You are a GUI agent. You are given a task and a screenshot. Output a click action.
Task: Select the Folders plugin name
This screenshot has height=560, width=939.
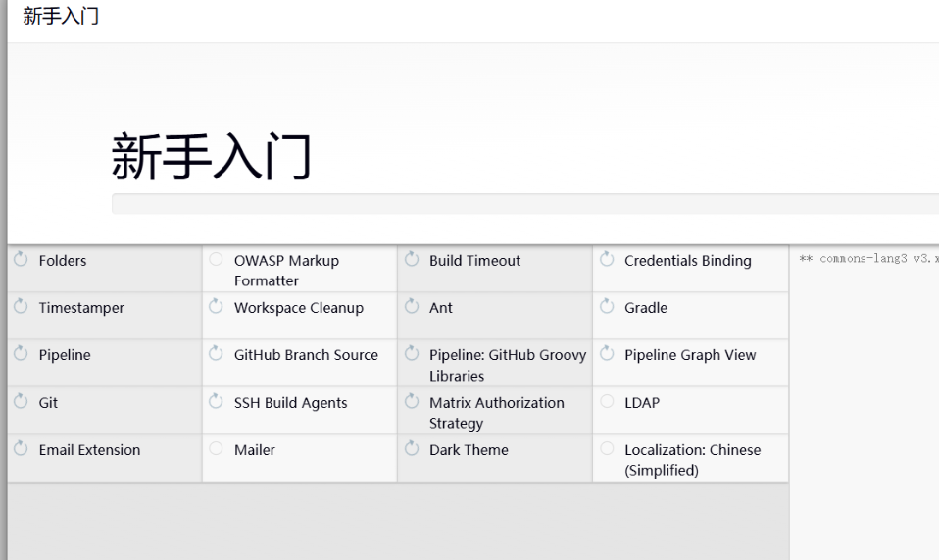[63, 261]
